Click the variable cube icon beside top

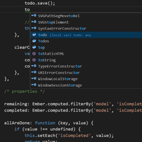click(34, 47)
